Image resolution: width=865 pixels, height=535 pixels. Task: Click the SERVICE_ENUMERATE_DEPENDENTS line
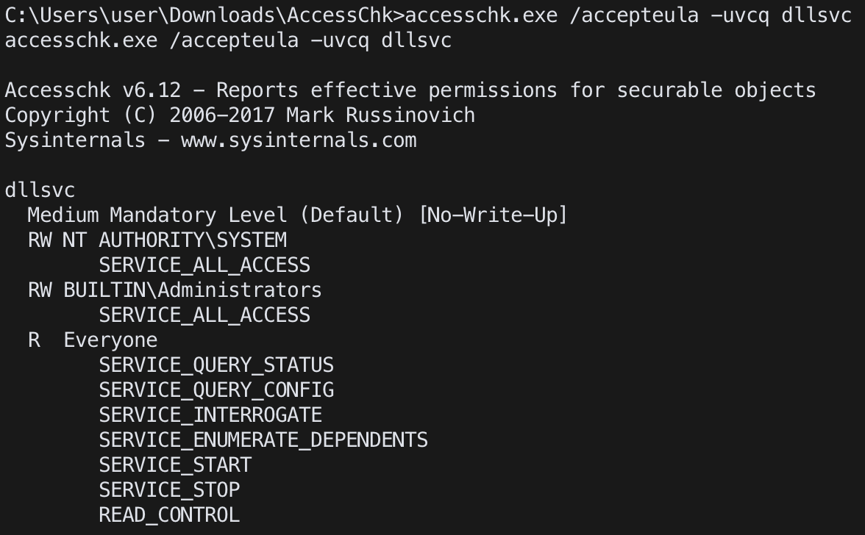click(x=263, y=439)
